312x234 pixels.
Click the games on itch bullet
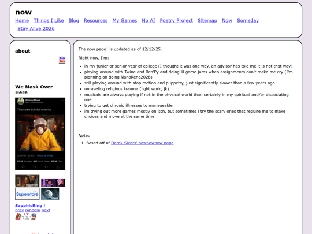point(185,114)
